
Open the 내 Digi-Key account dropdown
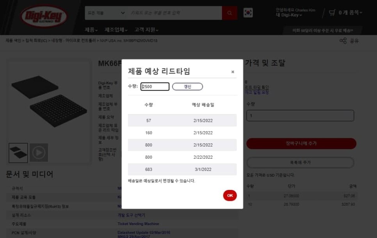click(x=288, y=15)
